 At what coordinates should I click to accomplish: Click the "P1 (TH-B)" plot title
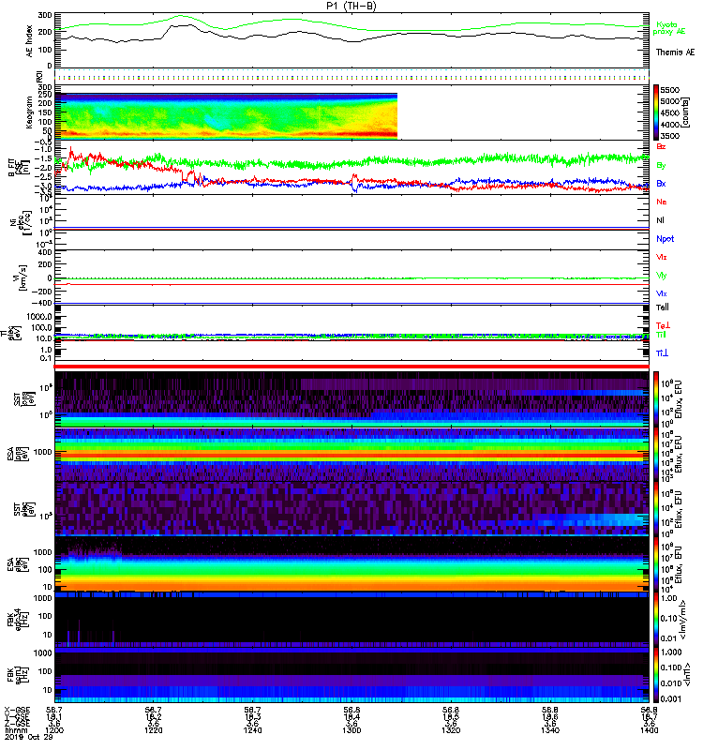pyautogui.click(x=351, y=6)
